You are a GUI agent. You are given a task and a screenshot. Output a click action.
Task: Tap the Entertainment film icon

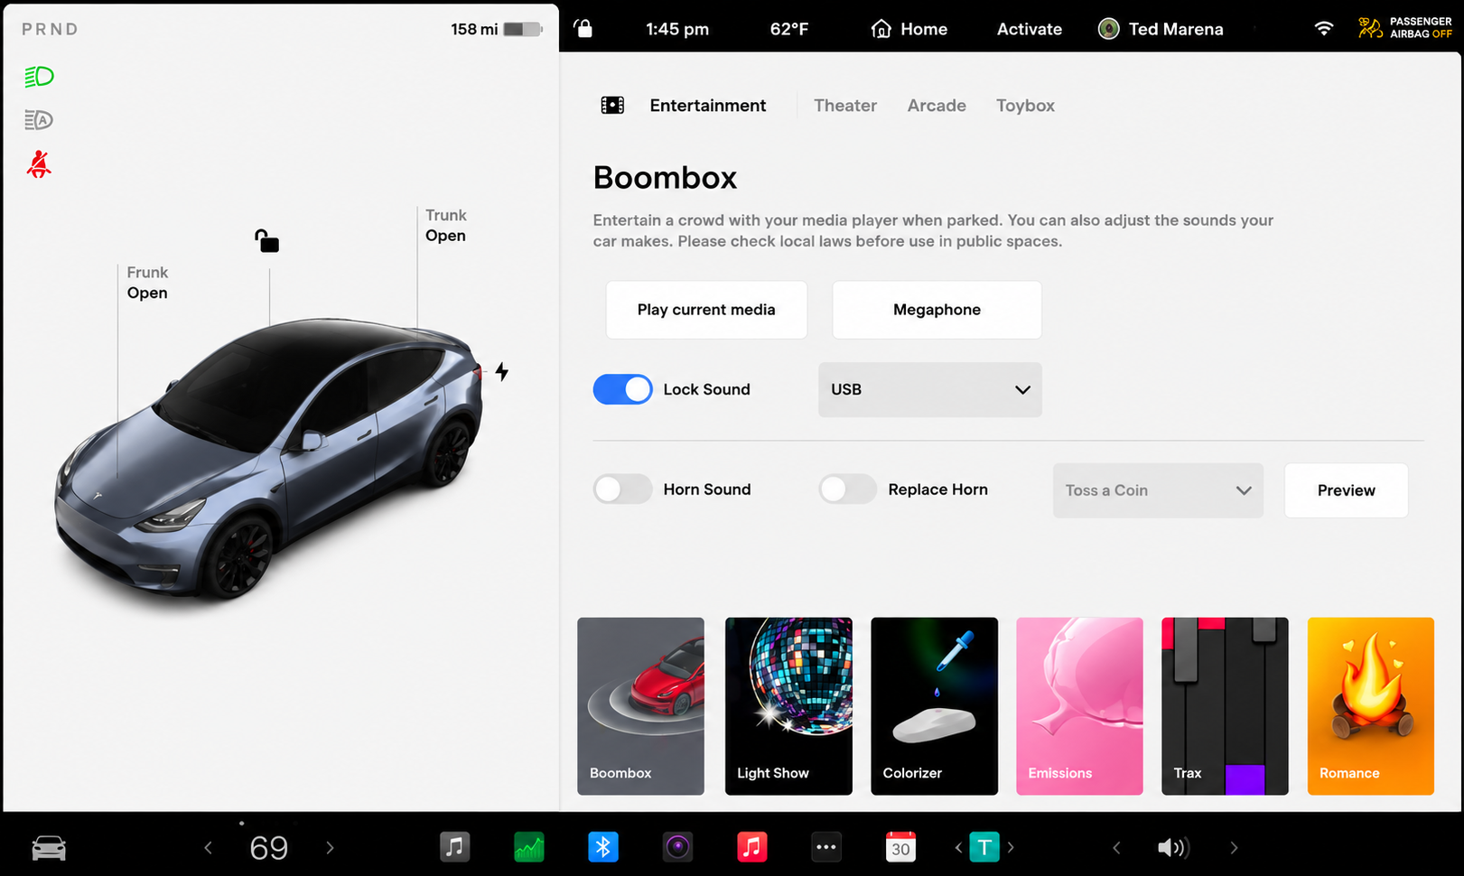pos(612,106)
